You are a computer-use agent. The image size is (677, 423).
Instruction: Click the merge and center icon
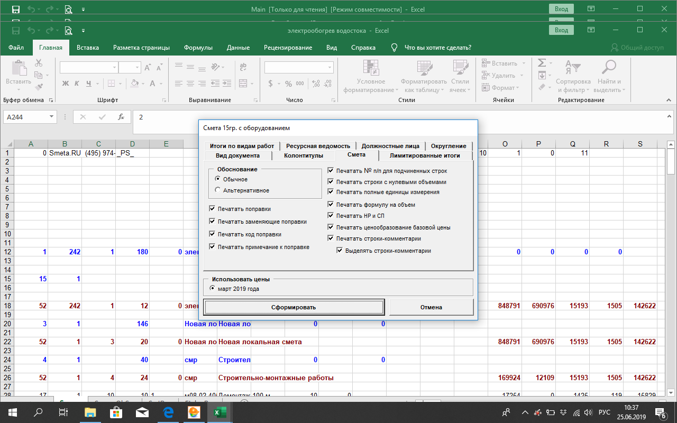click(242, 83)
